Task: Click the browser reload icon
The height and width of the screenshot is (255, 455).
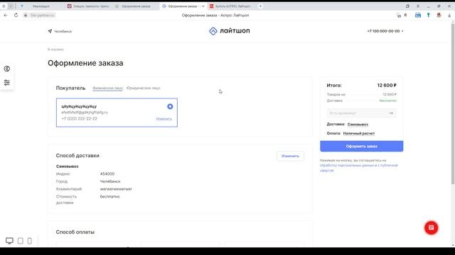Action: pyautogui.click(x=16, y=15)
